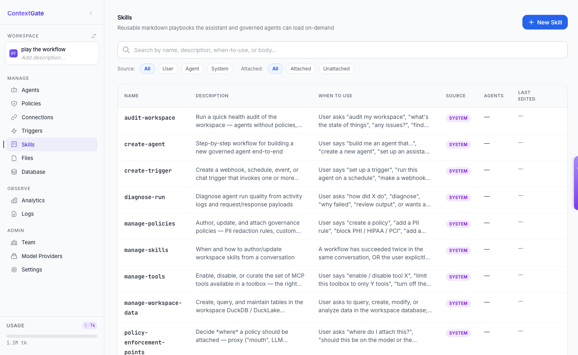
Task: Click the workspace switch arrows icon
Action: [94, 36]
